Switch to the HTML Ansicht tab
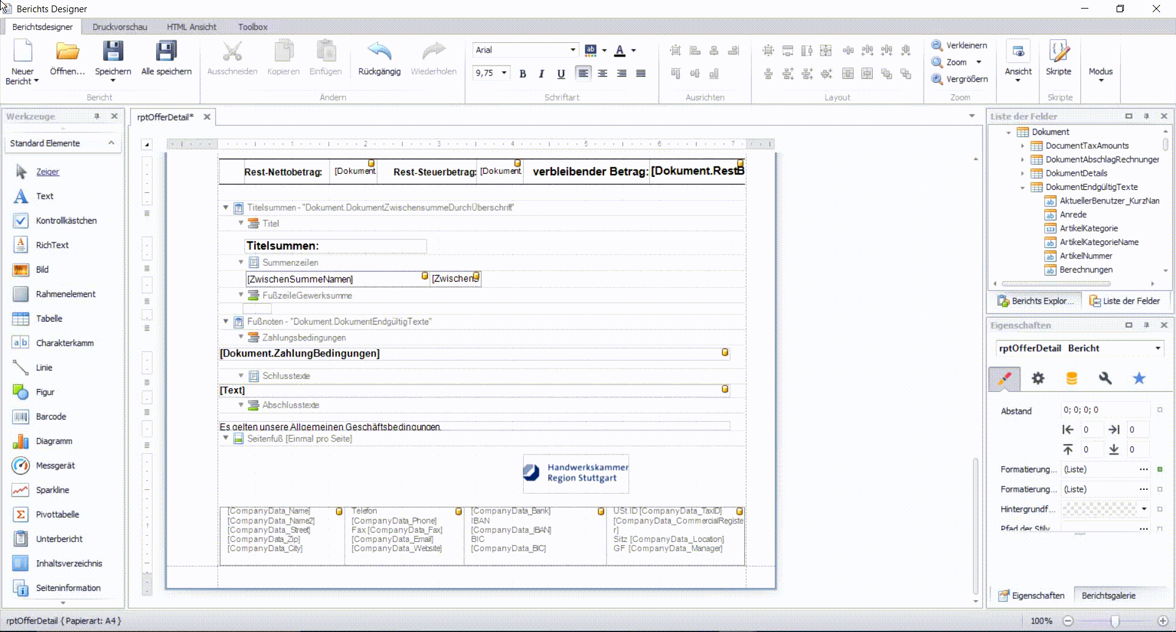1176x632 pixels. [x=191, y=27]
